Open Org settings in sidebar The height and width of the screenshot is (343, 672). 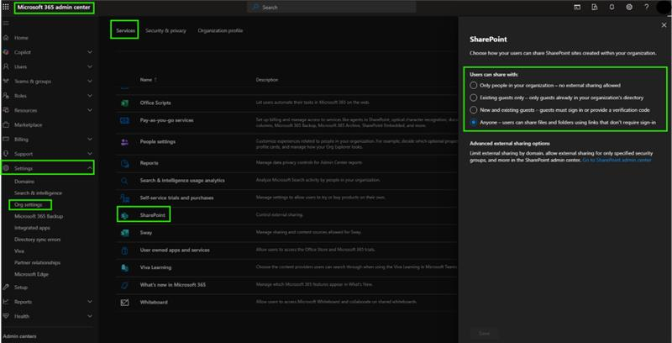(x=29, y=205)
